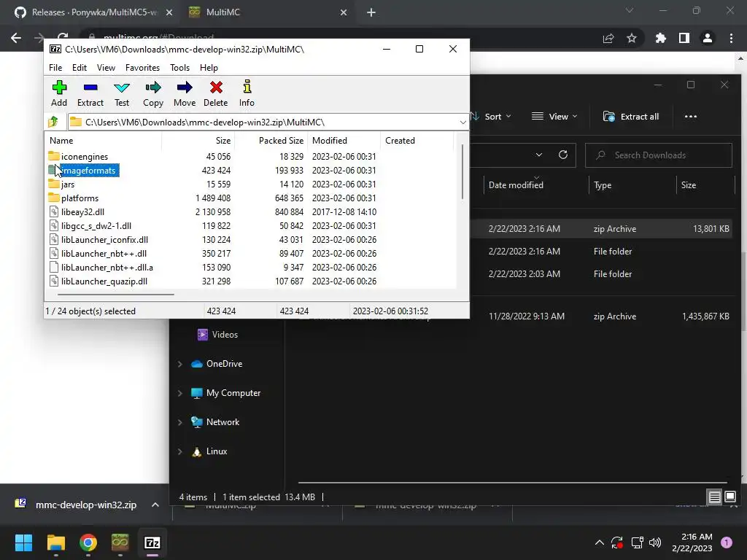This screenshot has width=747, height=560.
Task: Switch to the GitHub Releases tab
Action: click(93, 12)
